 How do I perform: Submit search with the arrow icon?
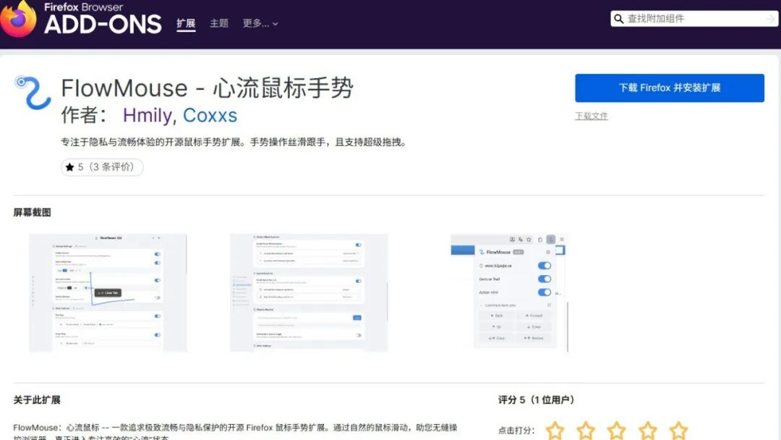(770, 19)
